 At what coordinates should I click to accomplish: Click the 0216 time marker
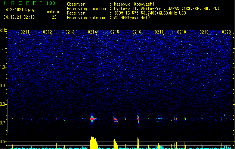(x=137, y=32)
